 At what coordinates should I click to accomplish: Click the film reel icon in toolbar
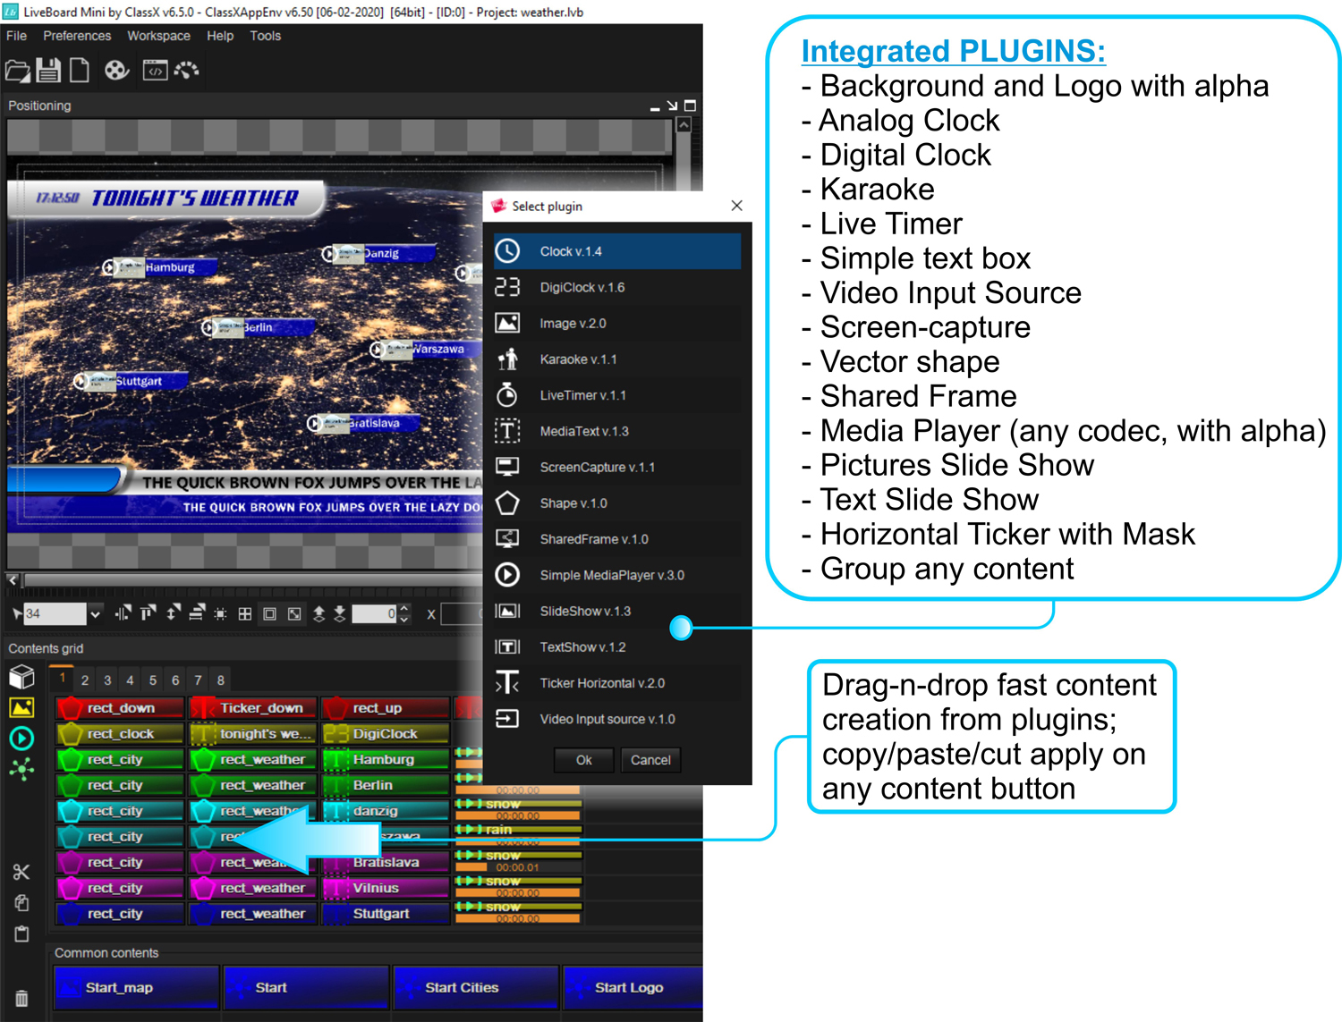116,71
